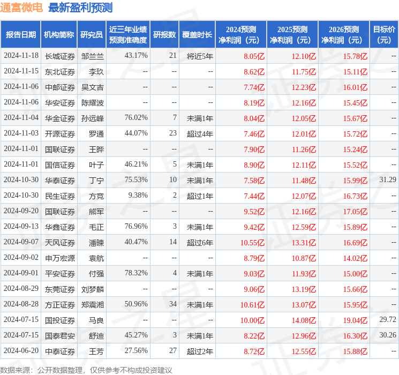Viewport: 399px width, 375px height.
Task: Click the 10.55亿 profit forecast
Action: [252, 243]
